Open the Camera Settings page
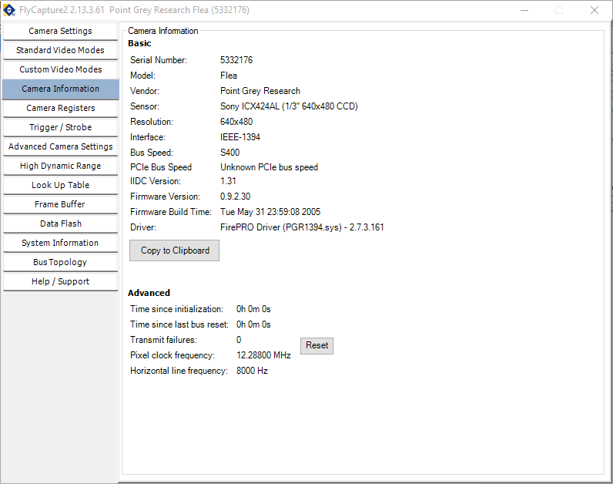This screenshot has width=613, height=484. [x=60, y=31]
